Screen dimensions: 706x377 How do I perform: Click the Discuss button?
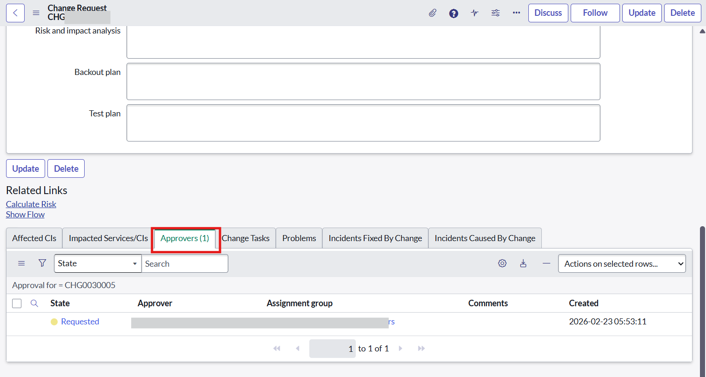[x=548, y=13]
